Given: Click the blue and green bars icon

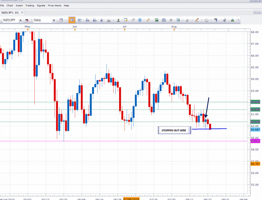Looking at the screenshot, I should 178,20.
